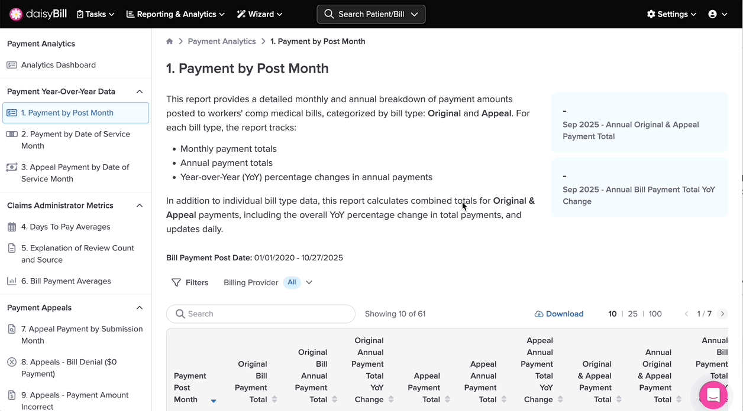The image size is (743, 411).
Task: Open Analytics Dashboard from sidebar
Action: pyautogui.click(x=58, y=65)
